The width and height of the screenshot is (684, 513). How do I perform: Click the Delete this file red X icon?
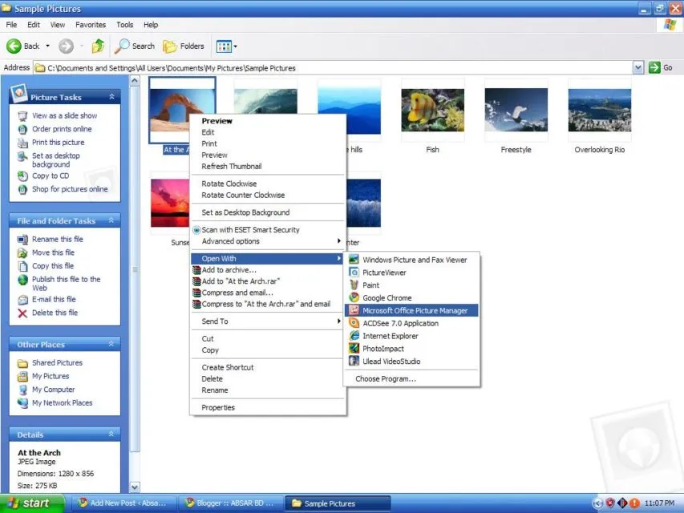22,313
